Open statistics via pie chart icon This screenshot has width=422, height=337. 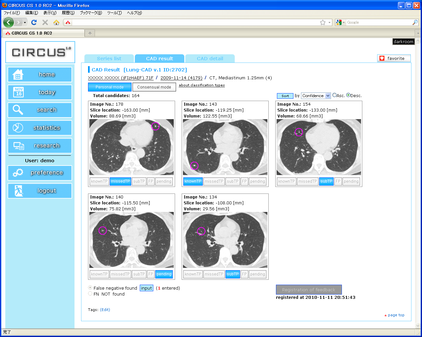18,128
